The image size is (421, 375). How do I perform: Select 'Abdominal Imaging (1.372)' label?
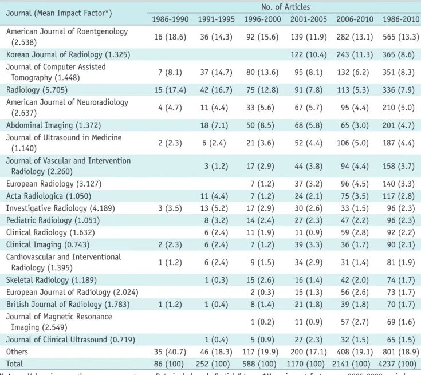point(53,125)
